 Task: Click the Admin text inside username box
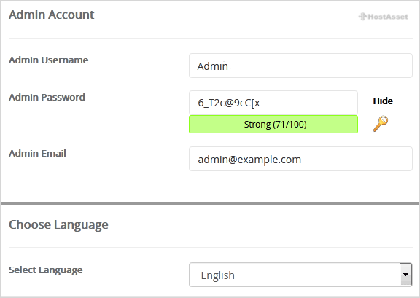click(x=213, y=66)
